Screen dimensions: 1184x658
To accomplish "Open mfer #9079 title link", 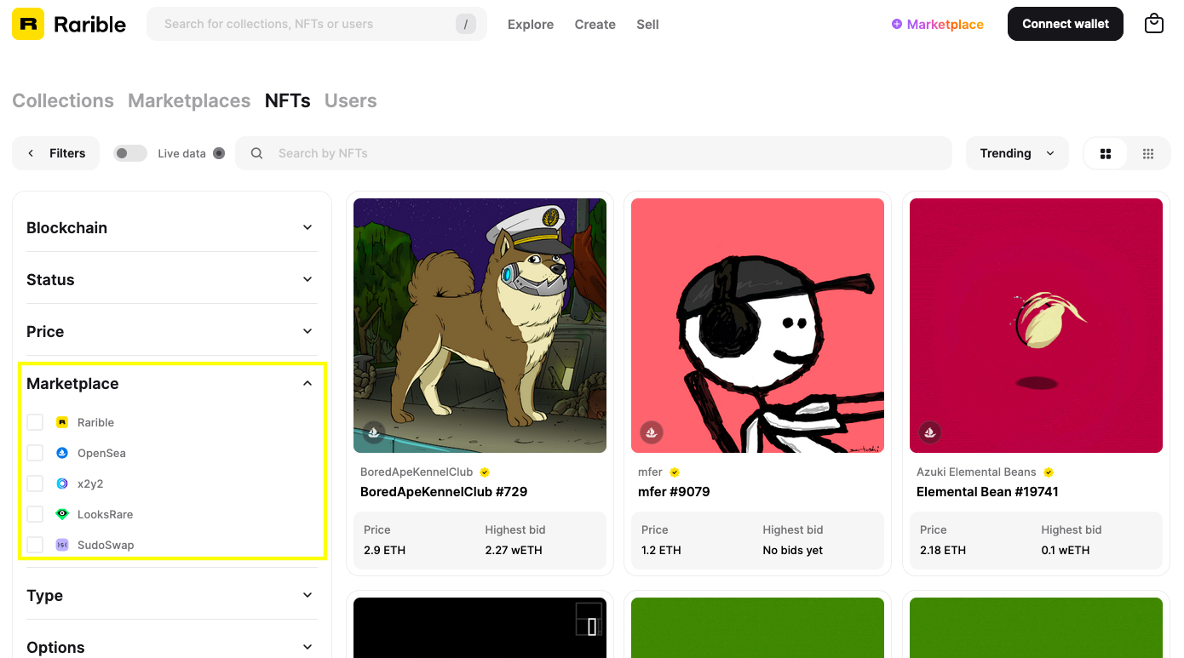I will (x=674, y=492).
